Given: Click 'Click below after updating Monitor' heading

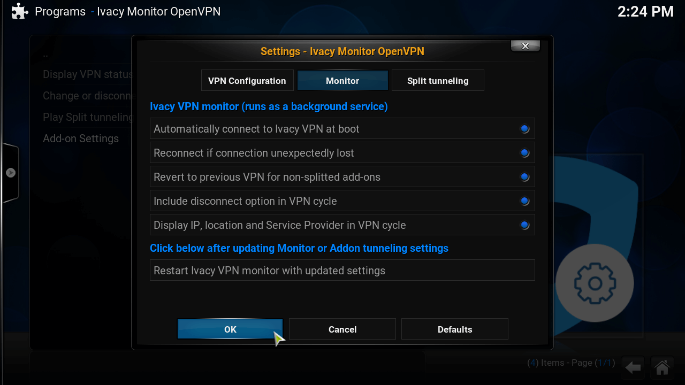Looking at the screenshot, I should (x=299, y=248).
